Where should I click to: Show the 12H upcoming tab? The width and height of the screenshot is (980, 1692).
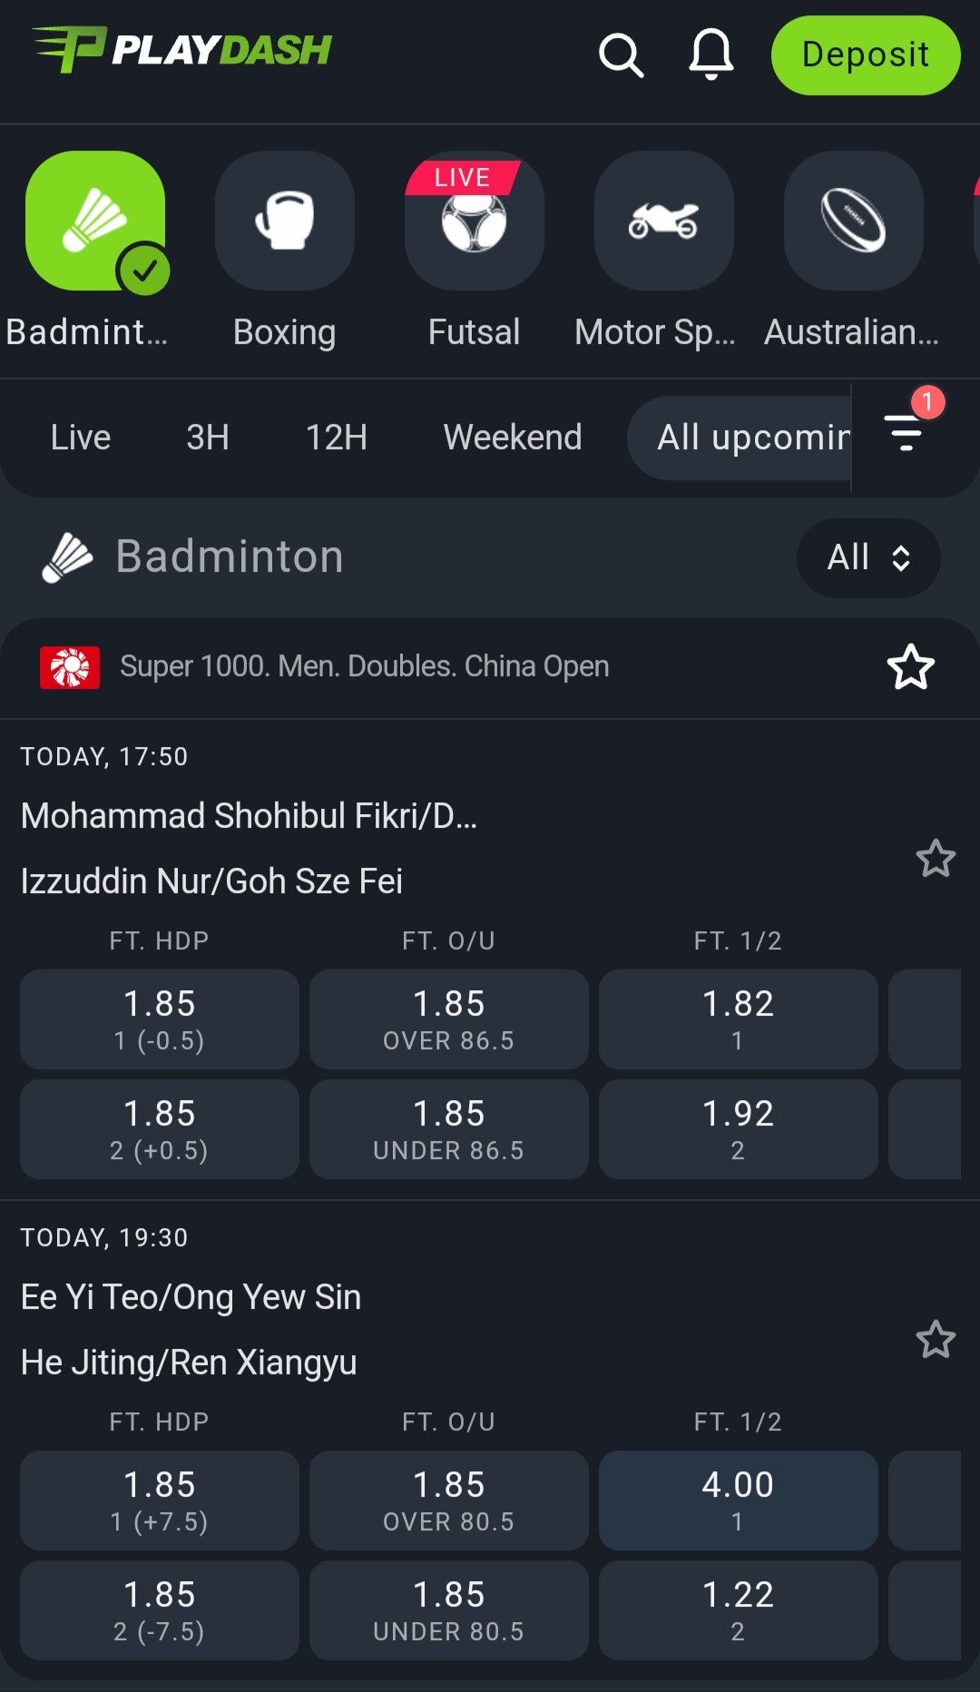click(336, 438)
